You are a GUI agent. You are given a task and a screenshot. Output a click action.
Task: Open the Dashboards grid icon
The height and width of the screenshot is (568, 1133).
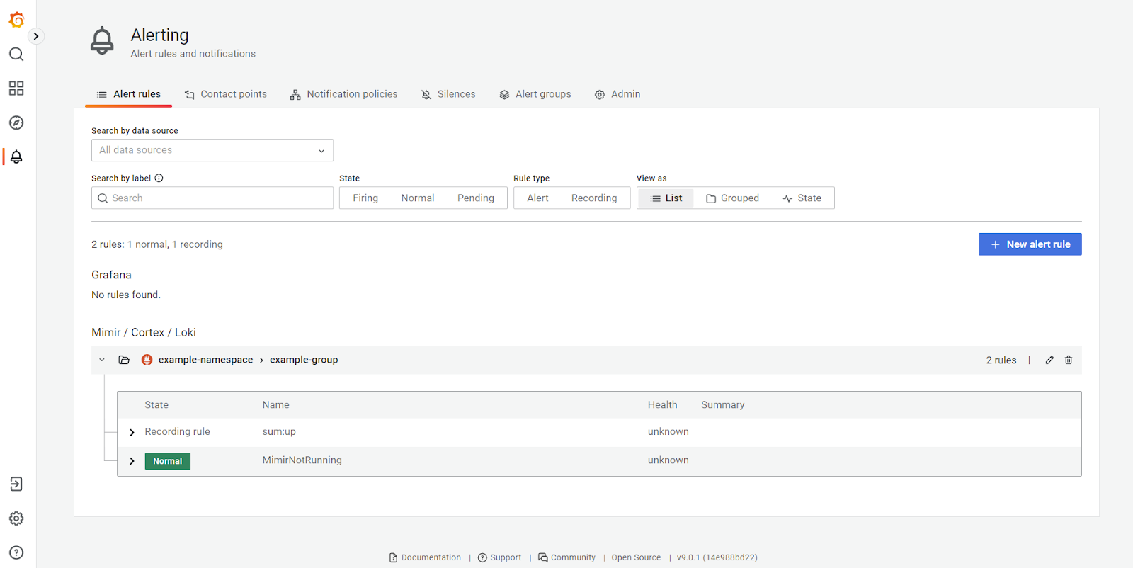[16, 89]
